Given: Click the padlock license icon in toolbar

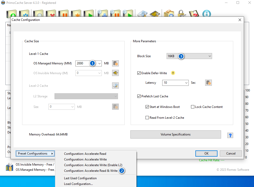Looking at the screenshot, I should click(x=182, y=13).
